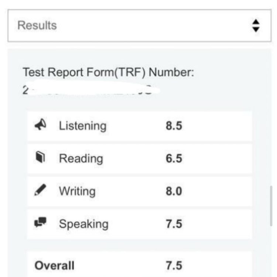Click the Speaking 7.5 score value
Viewport: 277px width, 277px height.
174,224
